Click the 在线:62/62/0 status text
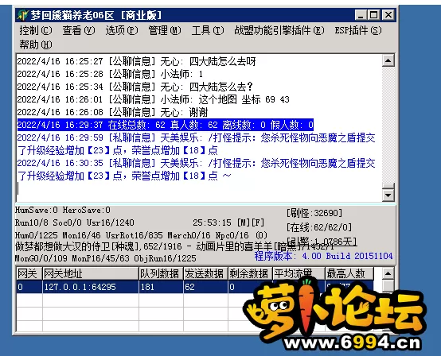This screenshot has width=441, height=356. click(319, 226)
